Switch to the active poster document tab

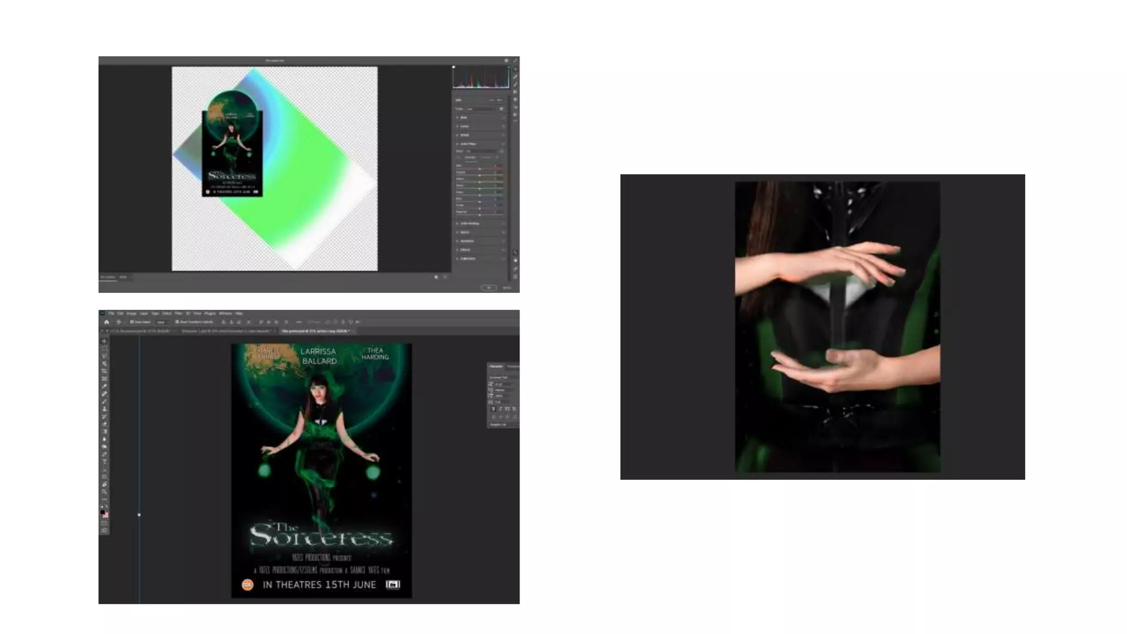pos(315,331)
